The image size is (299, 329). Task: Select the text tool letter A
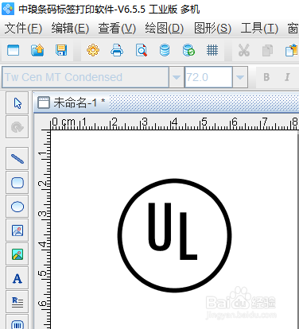17,278
